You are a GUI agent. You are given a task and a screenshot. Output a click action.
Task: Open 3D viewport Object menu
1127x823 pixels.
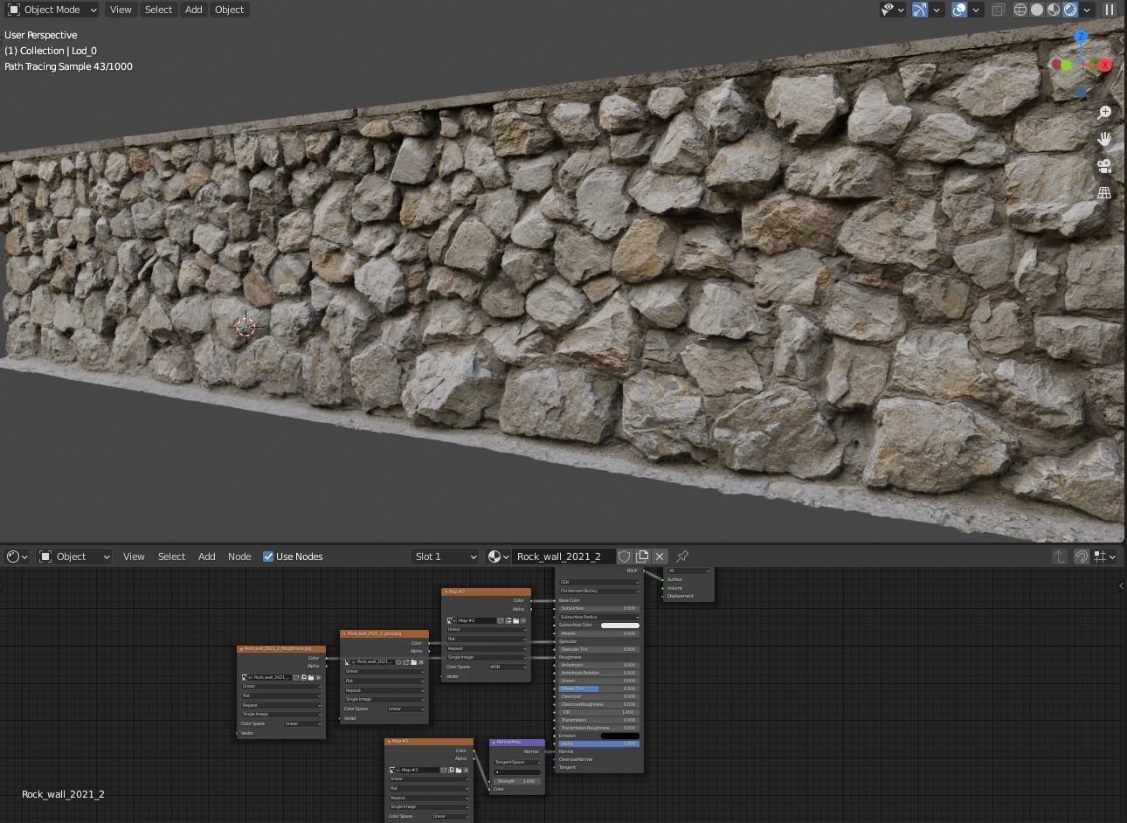tap(230, 10)
